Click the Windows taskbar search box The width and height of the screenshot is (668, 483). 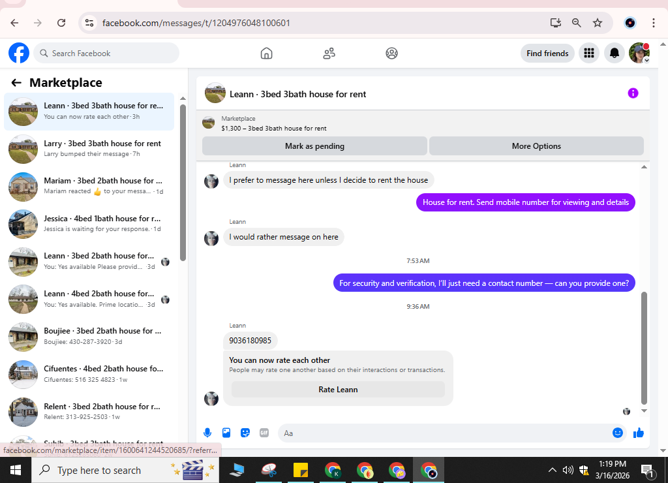click(126, 470)
